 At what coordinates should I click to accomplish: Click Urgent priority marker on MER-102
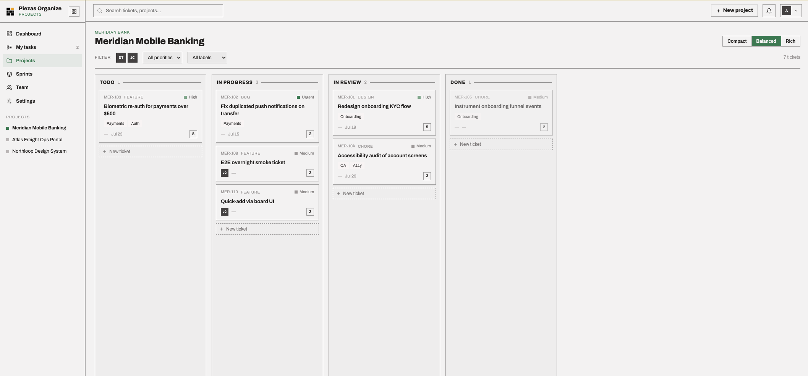pos(298,97)
